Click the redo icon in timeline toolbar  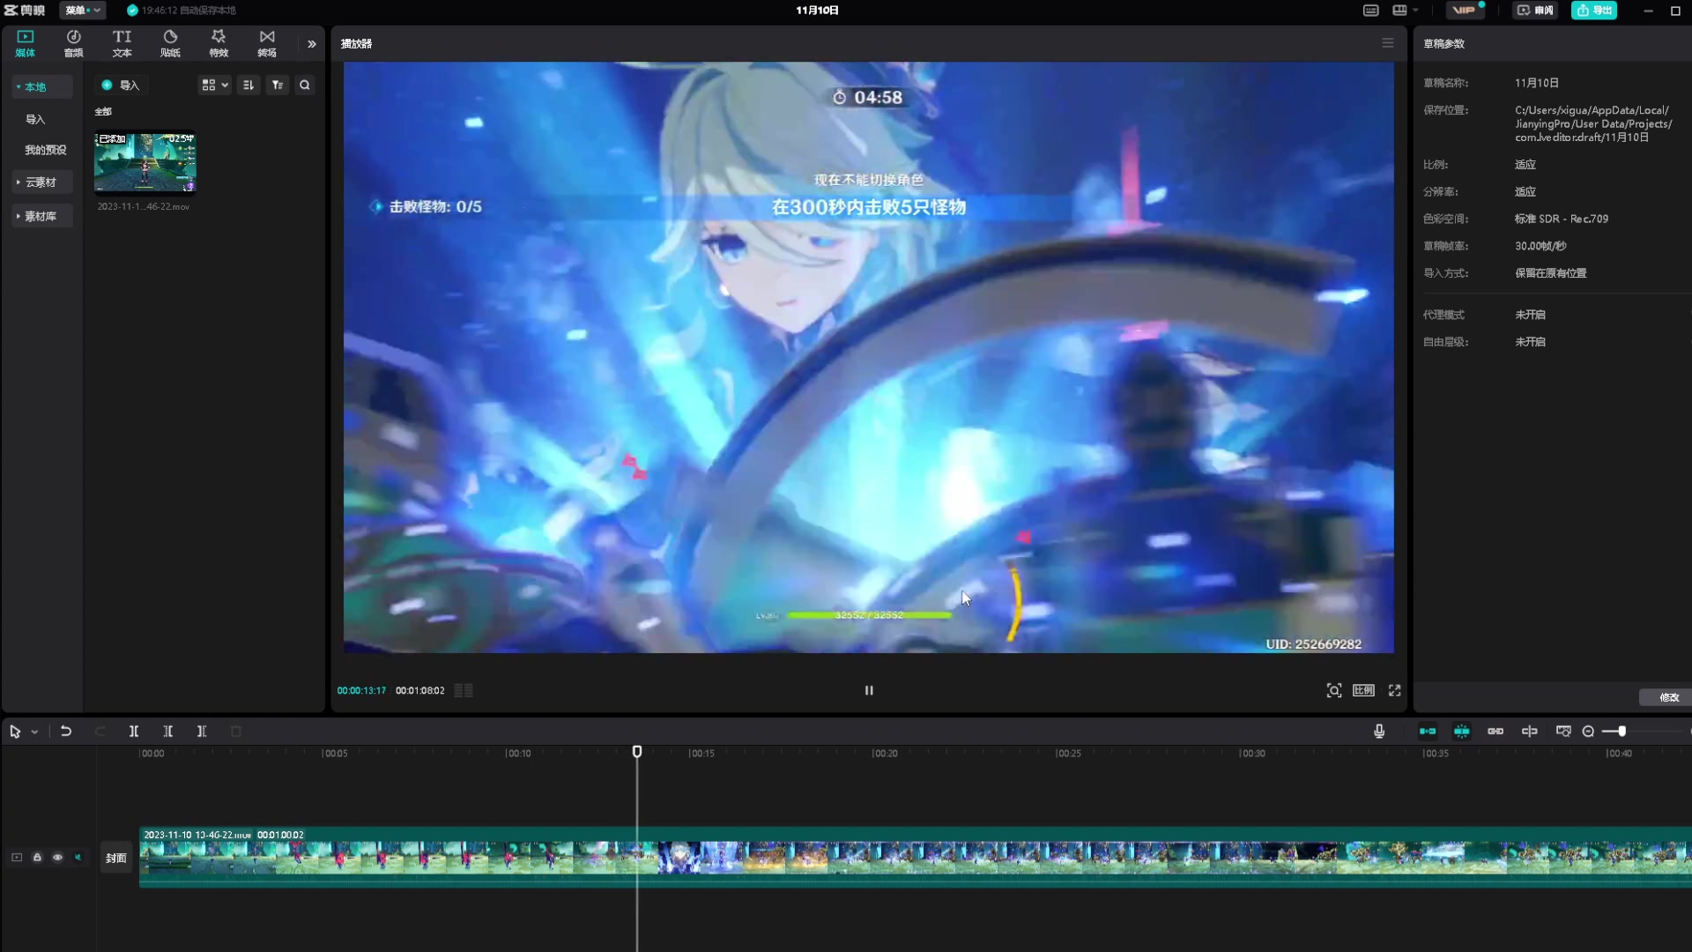[100, 732]
